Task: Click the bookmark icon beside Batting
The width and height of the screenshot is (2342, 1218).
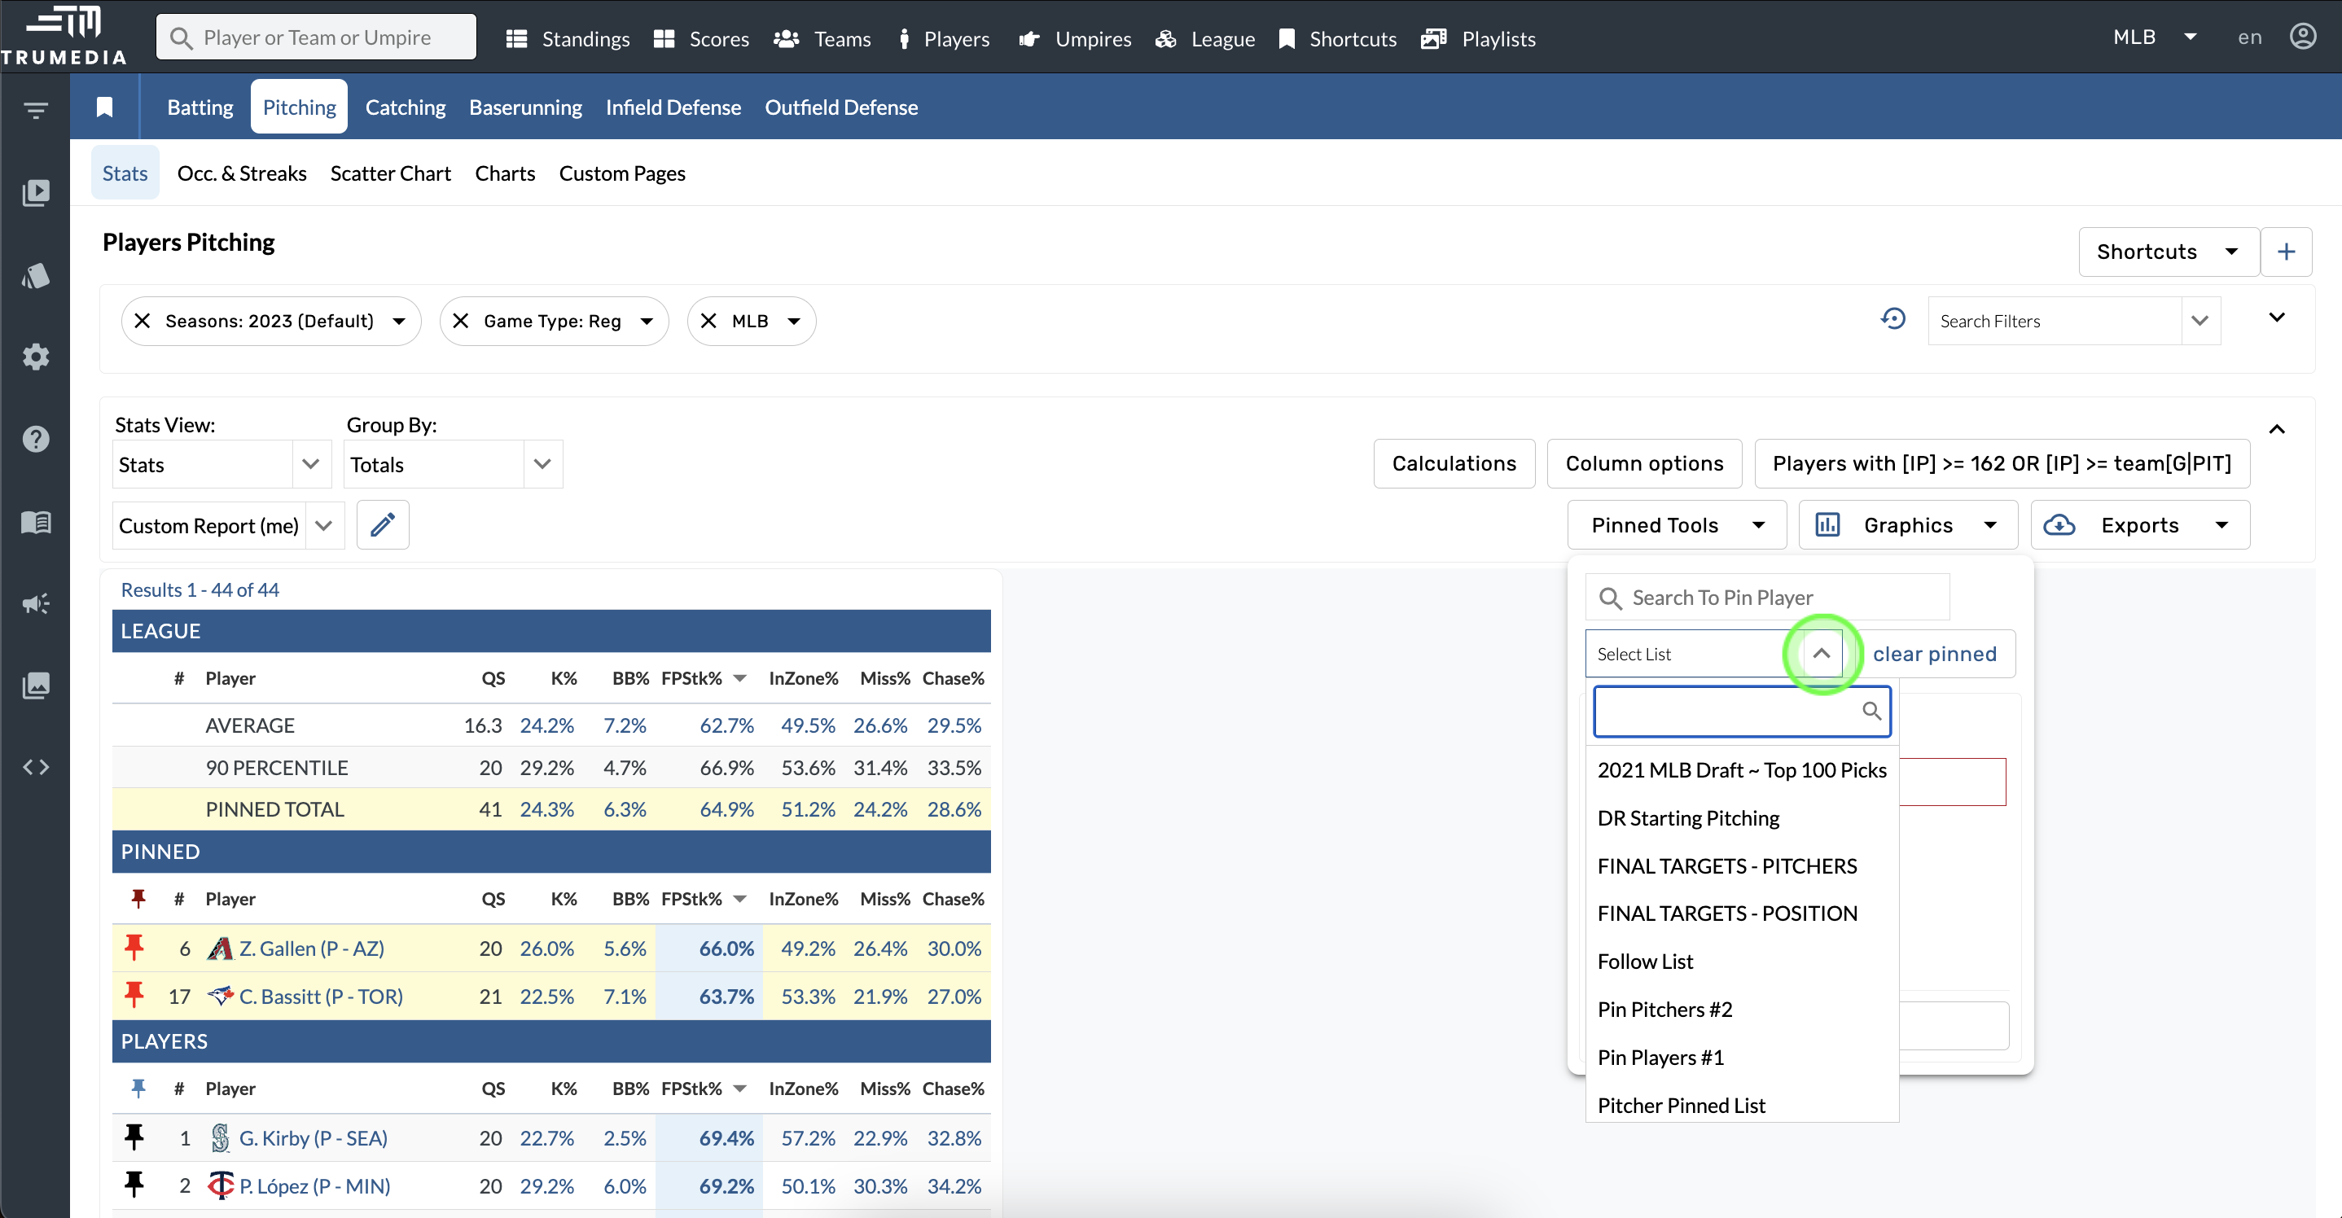Action: click(x=104, y=107)
